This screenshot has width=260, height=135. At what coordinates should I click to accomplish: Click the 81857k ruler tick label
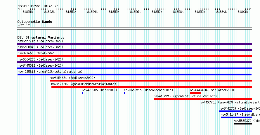(x=157, y=12)
